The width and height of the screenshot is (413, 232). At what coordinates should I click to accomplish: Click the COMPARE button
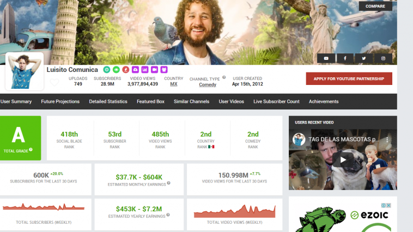click(375, 6)
